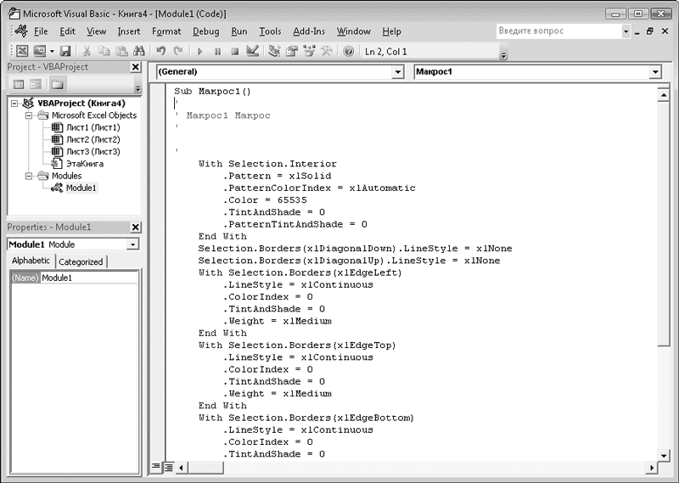679x483 pixels.
Task: Collapse the Modules folder node
Action: [30, 176]
